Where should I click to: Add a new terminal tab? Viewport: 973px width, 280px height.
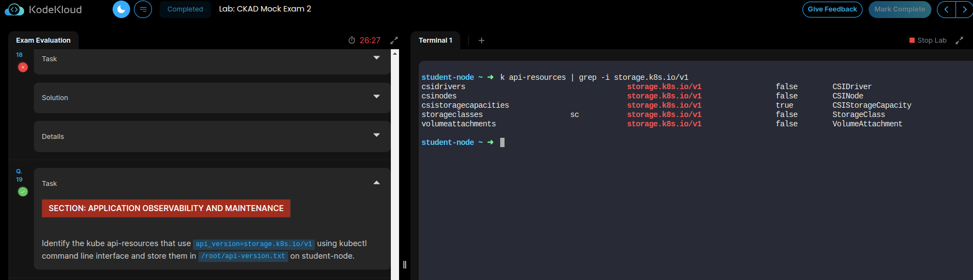[482, 40]
